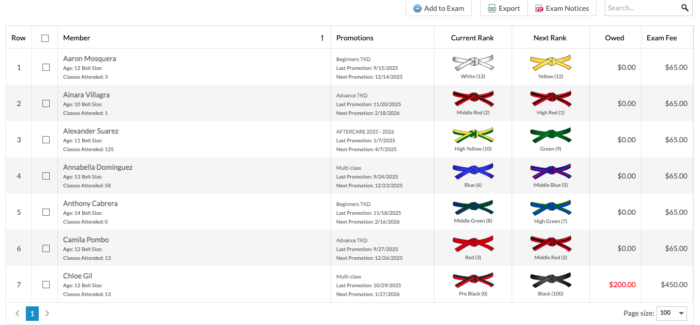Click the Add to Exam button
The image size is (700, 325).
coord(439,8)
